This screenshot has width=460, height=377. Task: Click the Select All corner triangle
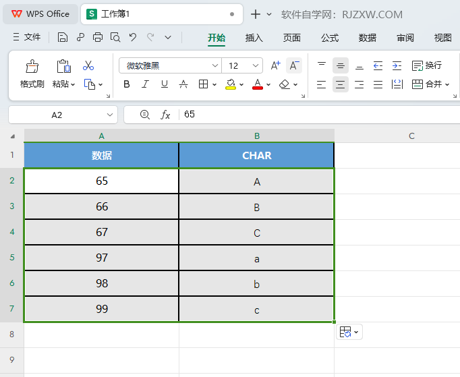pos(13,136)
